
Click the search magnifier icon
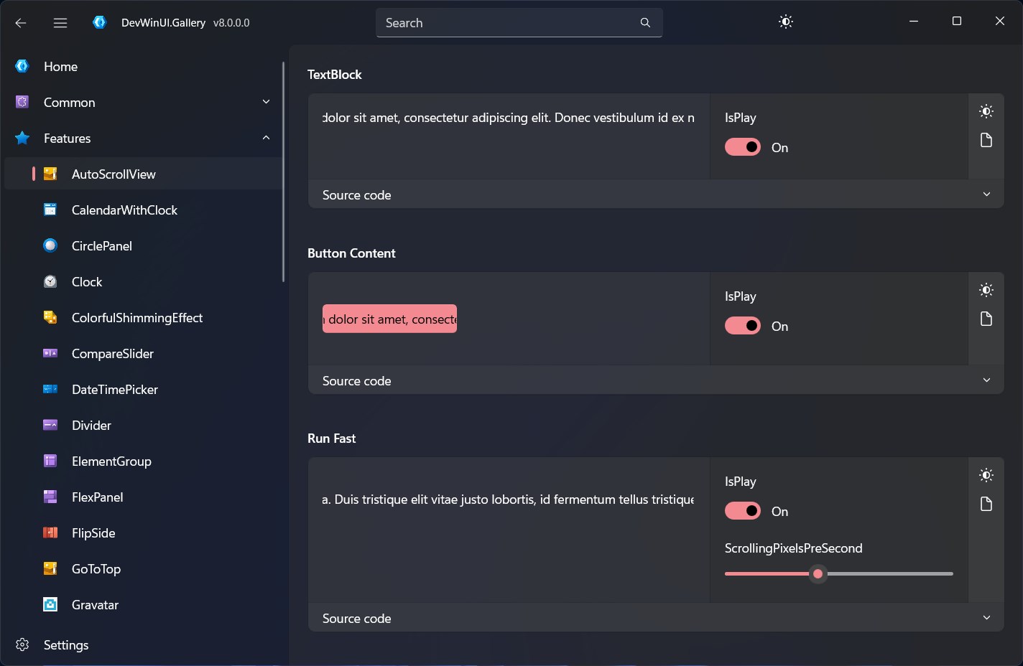tap(645, 23)
